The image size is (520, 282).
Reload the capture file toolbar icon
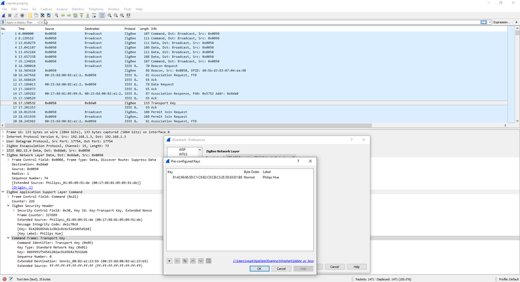[x=49, y=15]
